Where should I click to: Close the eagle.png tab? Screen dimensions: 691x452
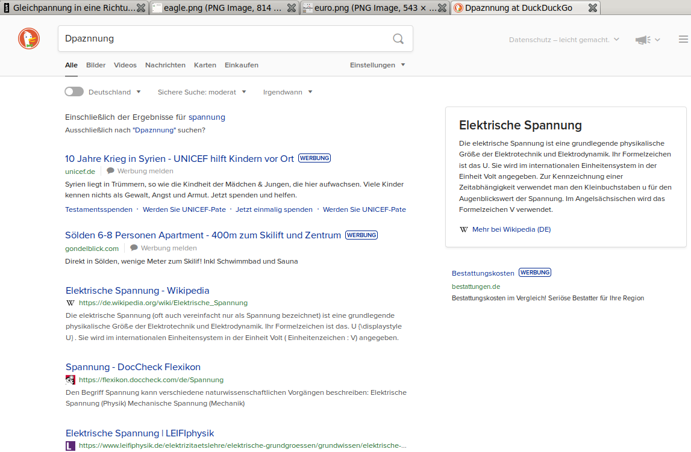[x=292, y=7]
